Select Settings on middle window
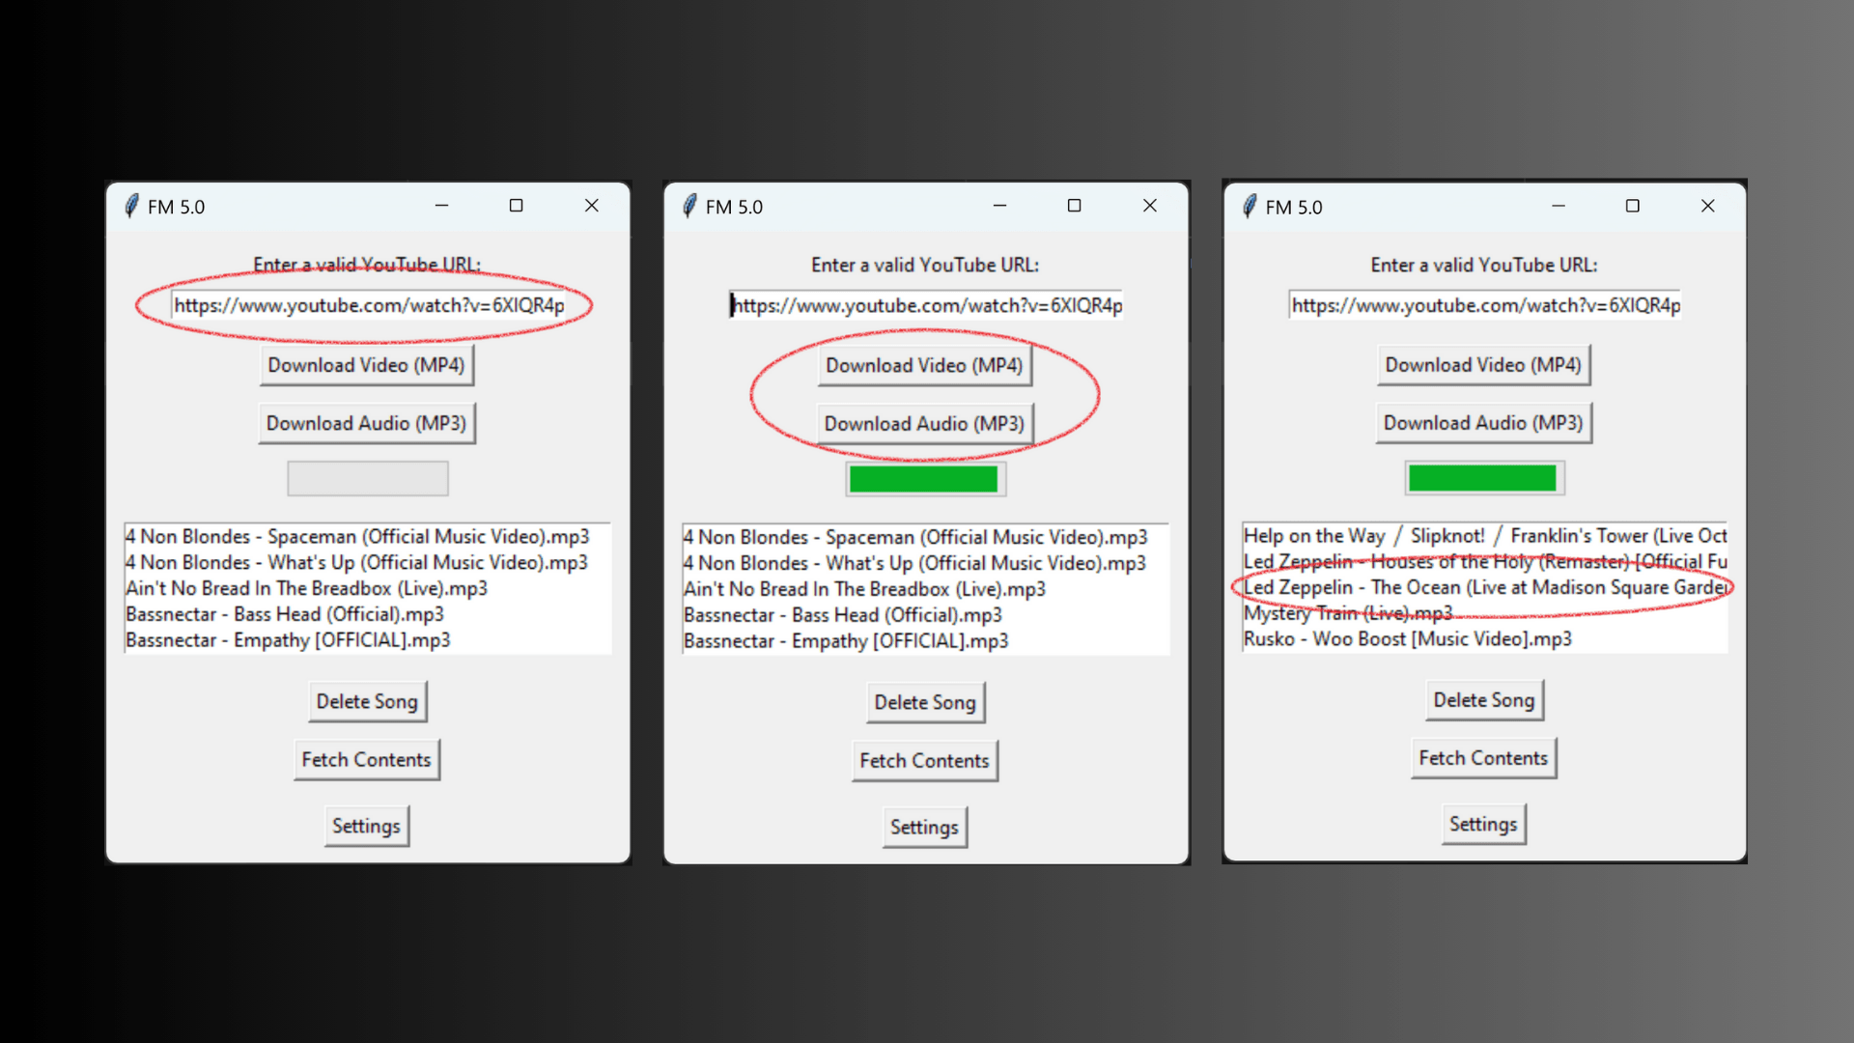This screenshot has height=1043, width=1854. point(924,826)
